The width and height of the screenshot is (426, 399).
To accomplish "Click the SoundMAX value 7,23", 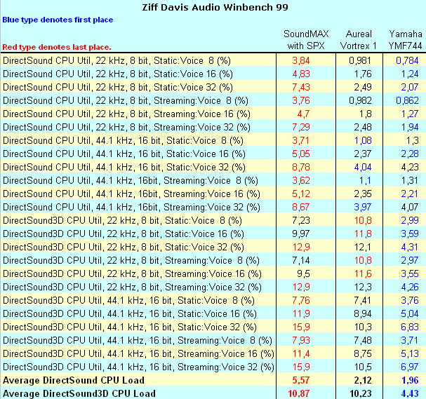I will [301, 220].
